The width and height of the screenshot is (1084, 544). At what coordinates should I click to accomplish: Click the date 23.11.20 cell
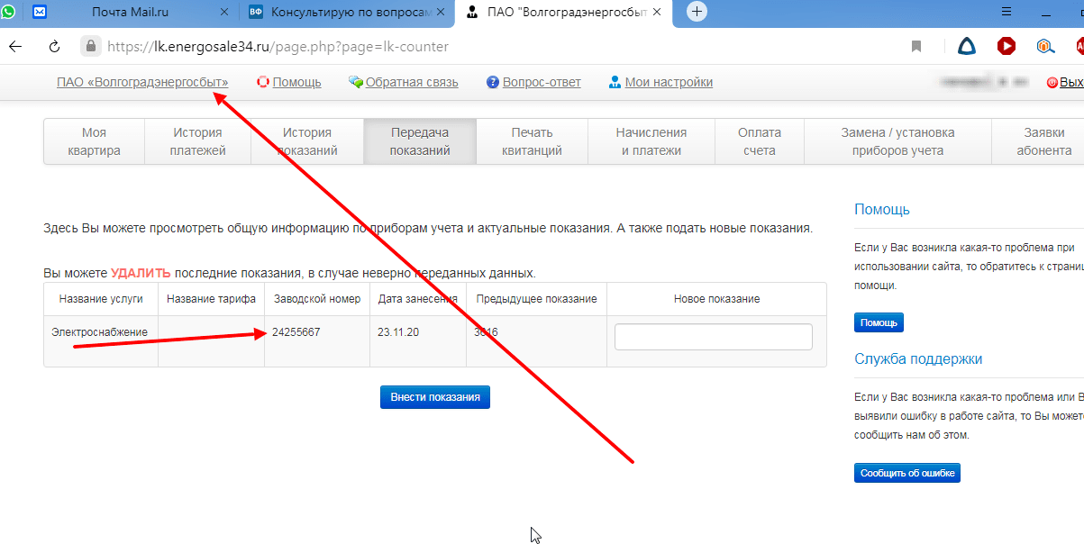418,340
